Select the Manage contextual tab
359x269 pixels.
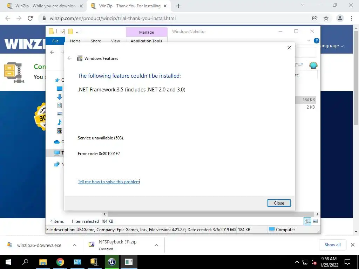click(x=147, y=32)
